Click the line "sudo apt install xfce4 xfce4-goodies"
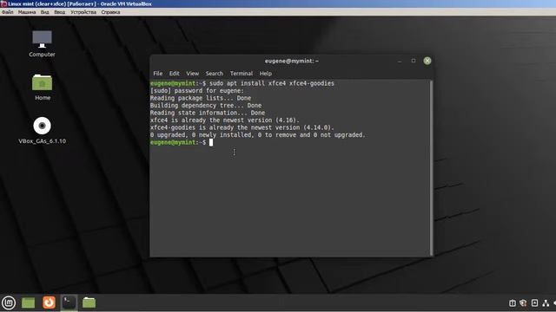The width and height of the screenshot is (556, 312). 272,83
